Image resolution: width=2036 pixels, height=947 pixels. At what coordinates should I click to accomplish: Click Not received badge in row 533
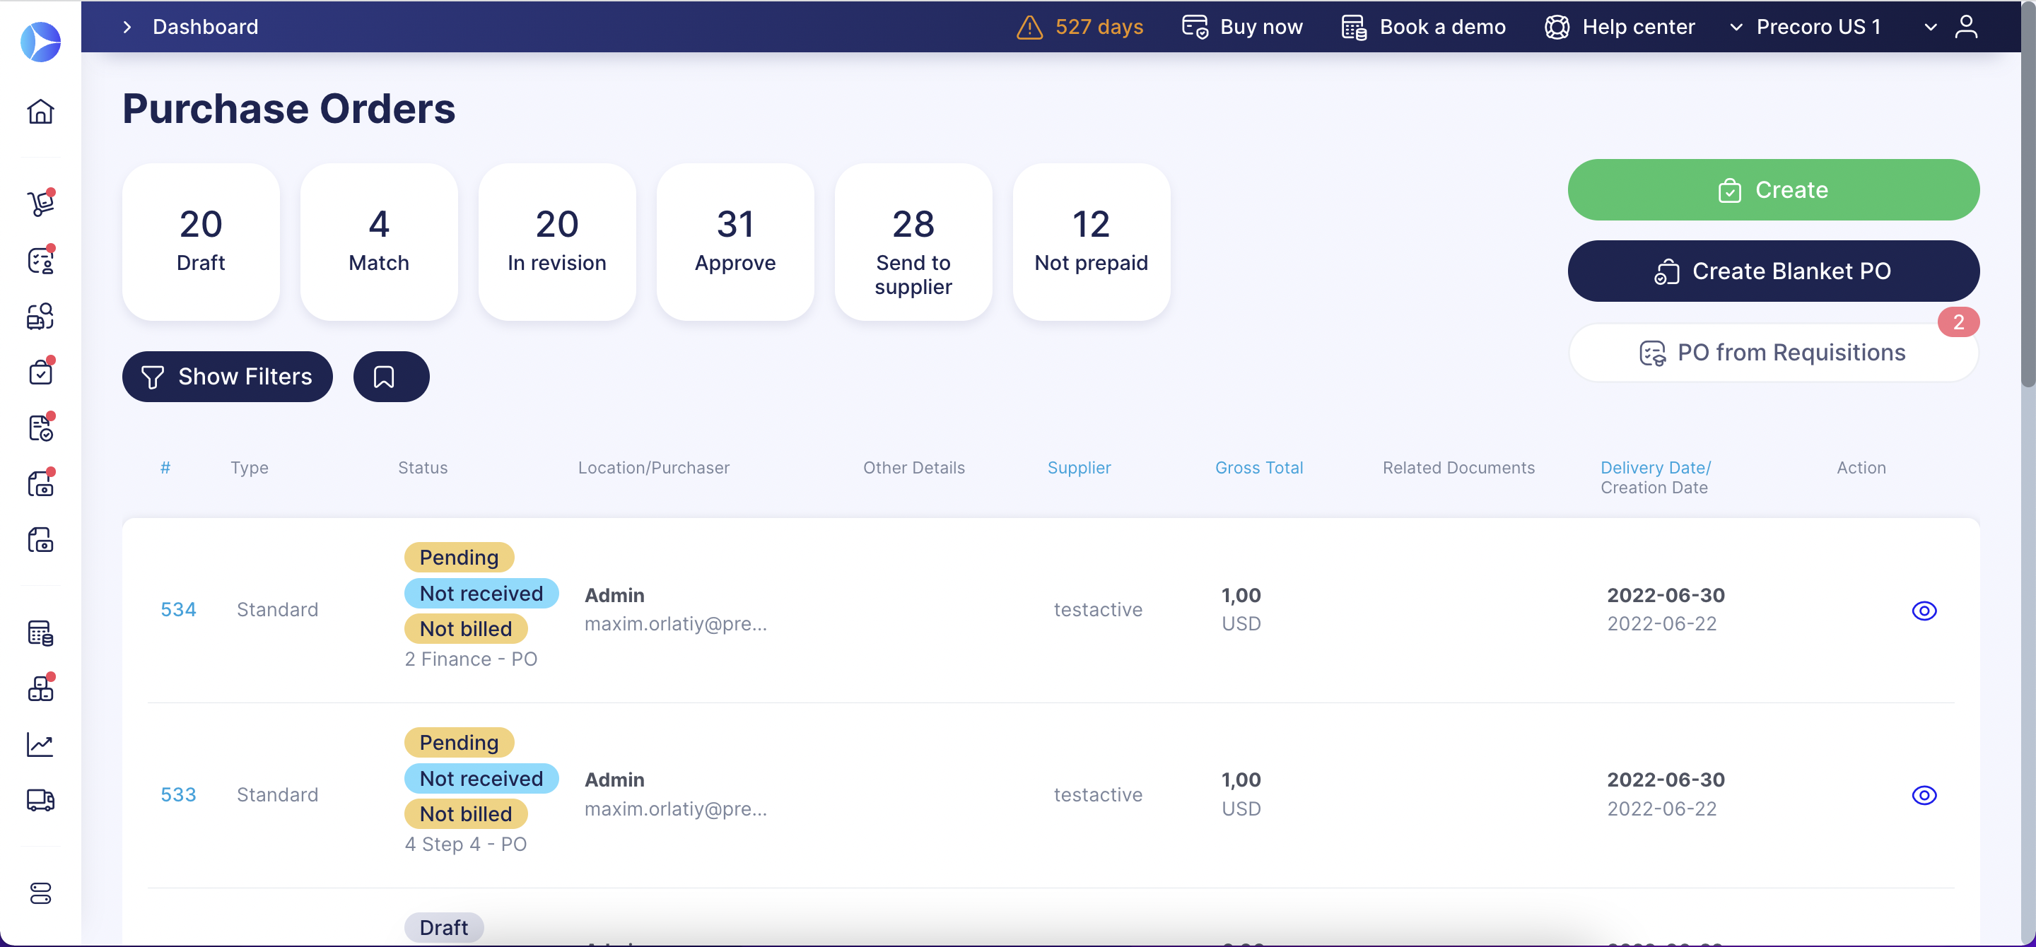[481, 779]
